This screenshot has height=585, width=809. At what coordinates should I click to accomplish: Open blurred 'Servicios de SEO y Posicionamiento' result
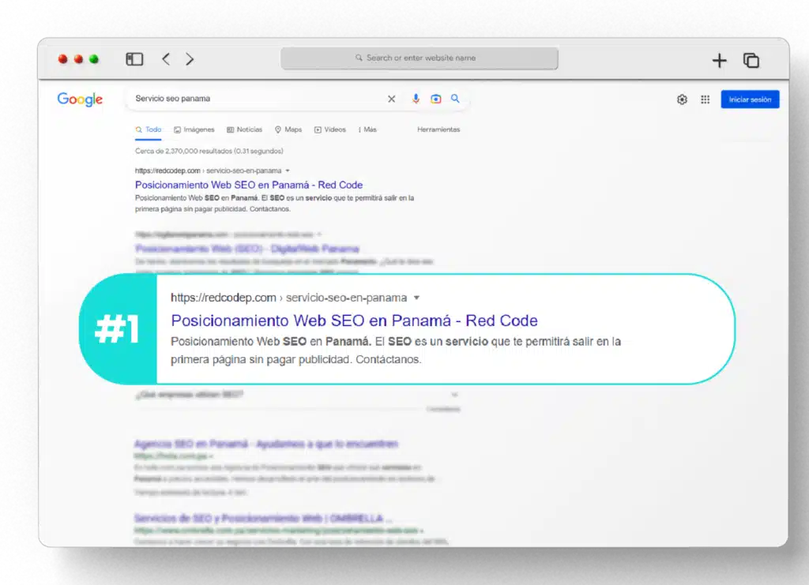[x=263, y=518]
